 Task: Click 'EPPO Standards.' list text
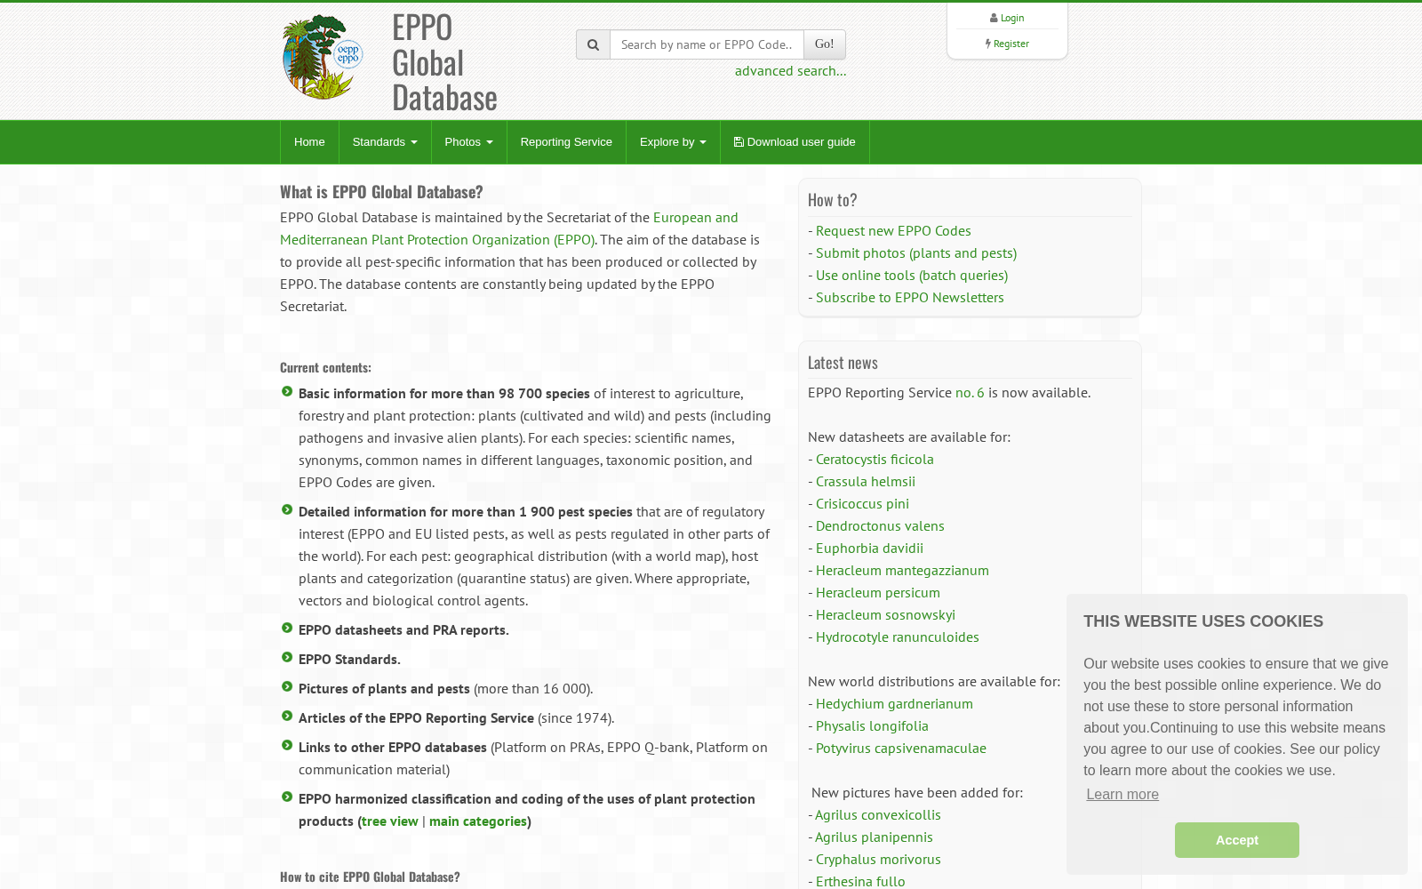pos(349,659)
